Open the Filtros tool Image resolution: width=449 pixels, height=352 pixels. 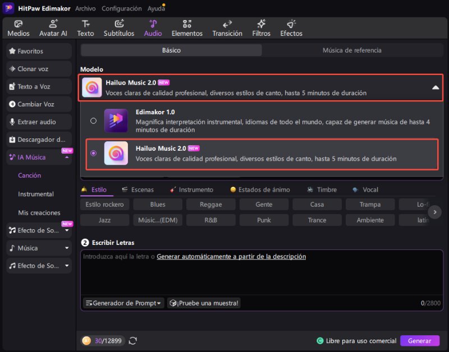point(261,28)
